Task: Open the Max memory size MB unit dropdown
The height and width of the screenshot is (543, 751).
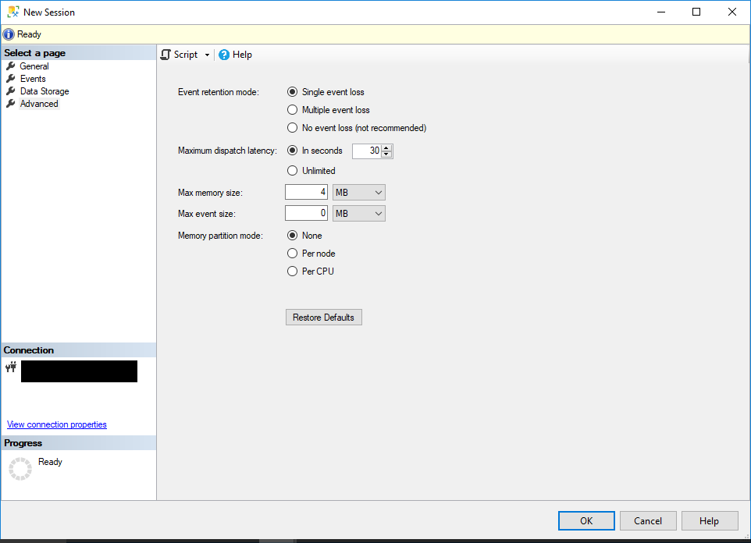Action: [379, 191]
